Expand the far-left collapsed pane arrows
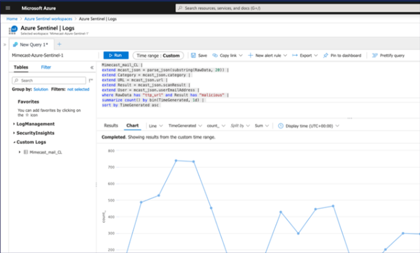Screen dimensions: 420x253 pyautogui.click(x=4, y=45)
